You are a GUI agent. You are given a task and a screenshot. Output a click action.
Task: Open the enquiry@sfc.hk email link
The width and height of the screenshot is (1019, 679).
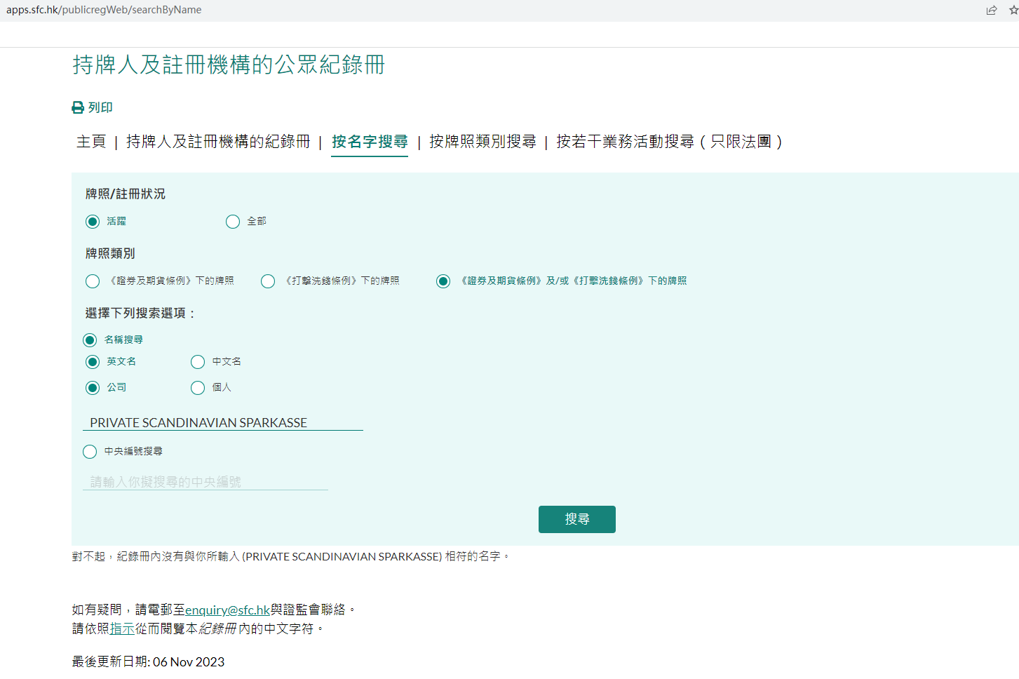pyautogui.click(x=227, y=610)
